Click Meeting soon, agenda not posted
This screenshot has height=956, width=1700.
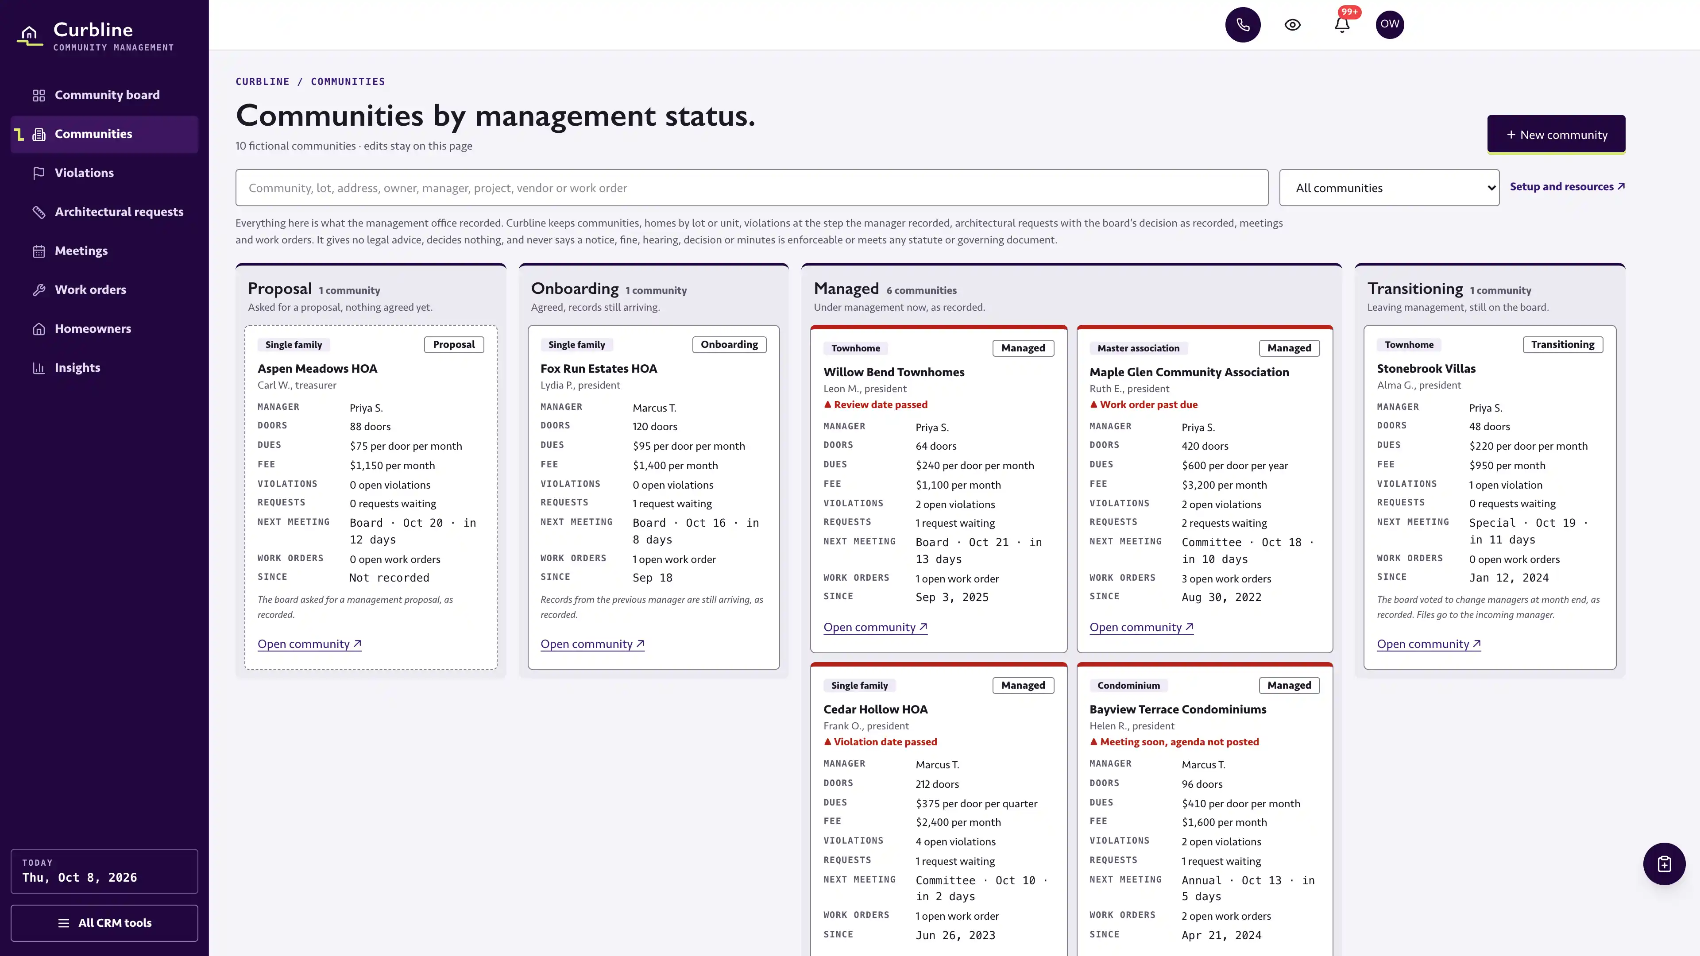tap(1174, 742)
